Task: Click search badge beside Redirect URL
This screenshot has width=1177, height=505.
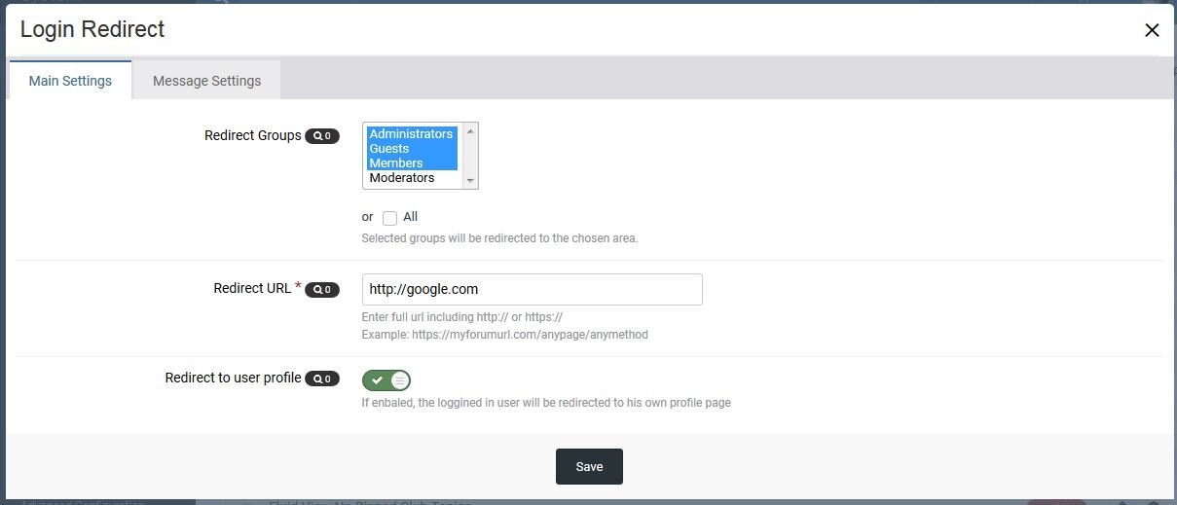Action: click(322, 290)
